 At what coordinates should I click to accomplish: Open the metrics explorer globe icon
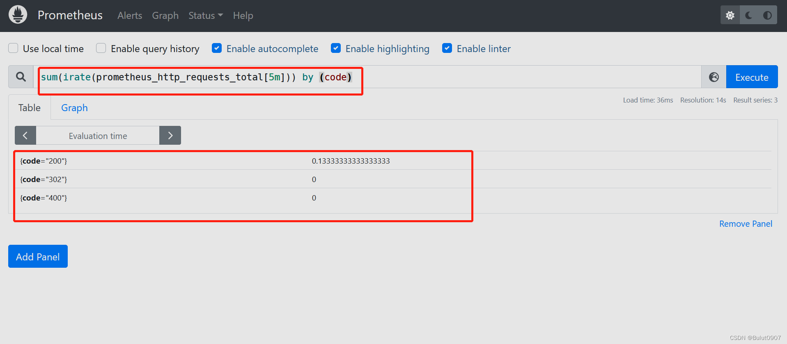(x=714, y=77)
